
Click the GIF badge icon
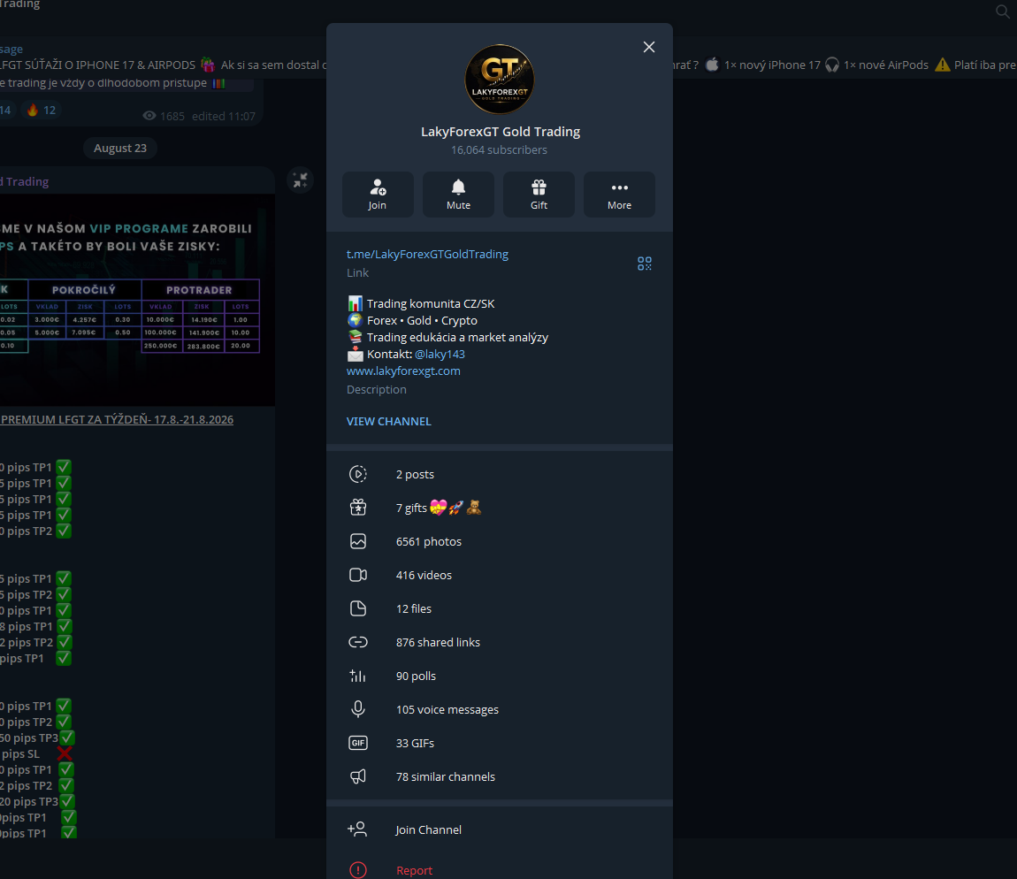click(358, 744)
